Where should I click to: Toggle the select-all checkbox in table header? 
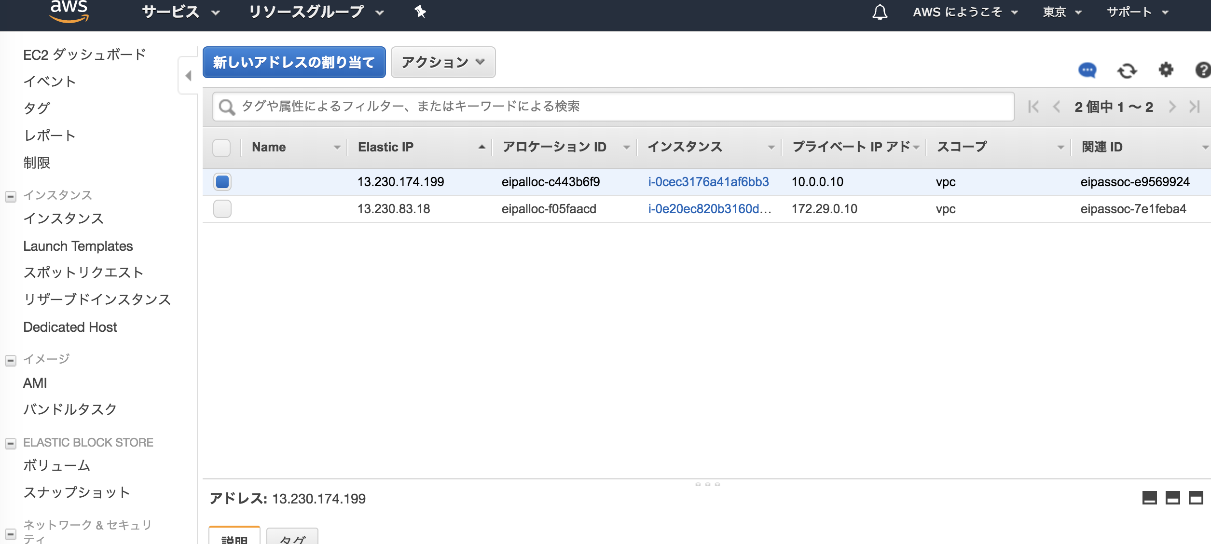[x=222, y=148]
